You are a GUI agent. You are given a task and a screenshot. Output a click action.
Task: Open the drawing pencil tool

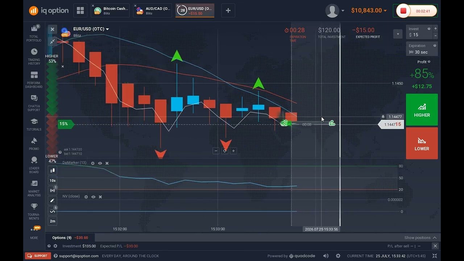point(52,200)
